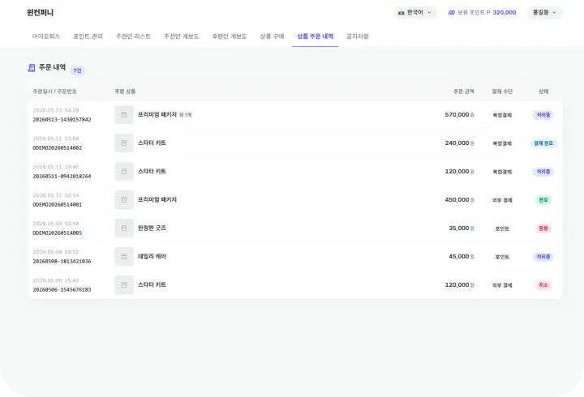The image size is (584, 397).
Task: Click product icon of order 20260513-1430157842
Action: (124, 115)
